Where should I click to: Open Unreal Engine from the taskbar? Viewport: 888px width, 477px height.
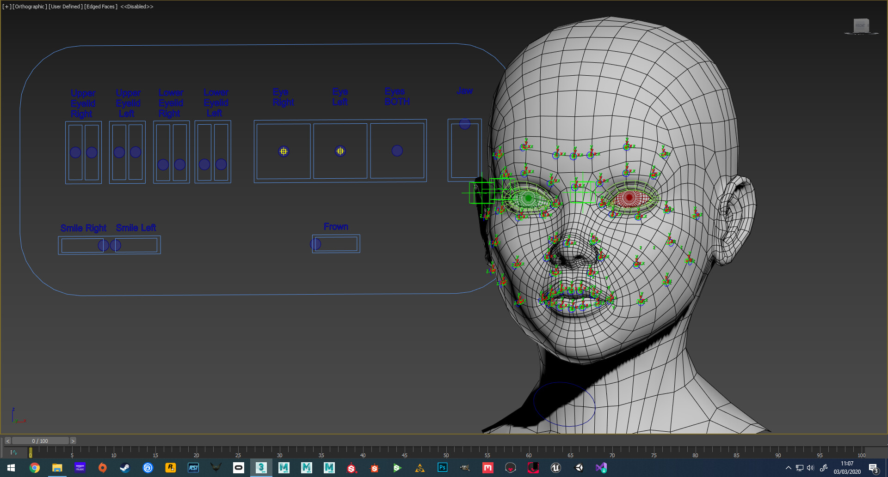[555, 468]
